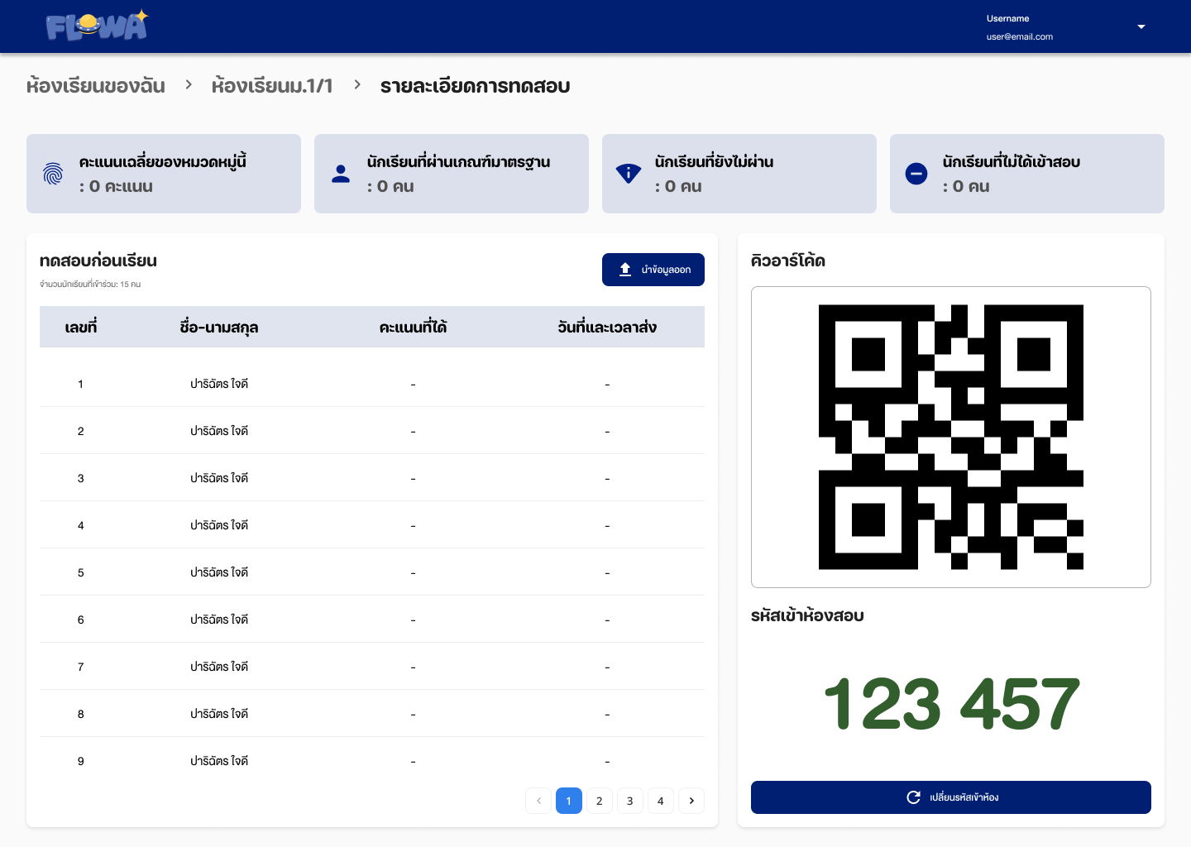Select student name in row 6
1191x847 pixels.
[x=219, y=620]
